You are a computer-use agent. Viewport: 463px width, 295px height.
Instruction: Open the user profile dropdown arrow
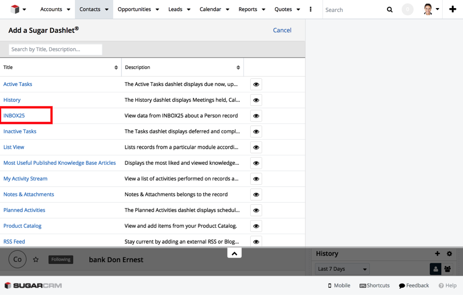point(438,9)
